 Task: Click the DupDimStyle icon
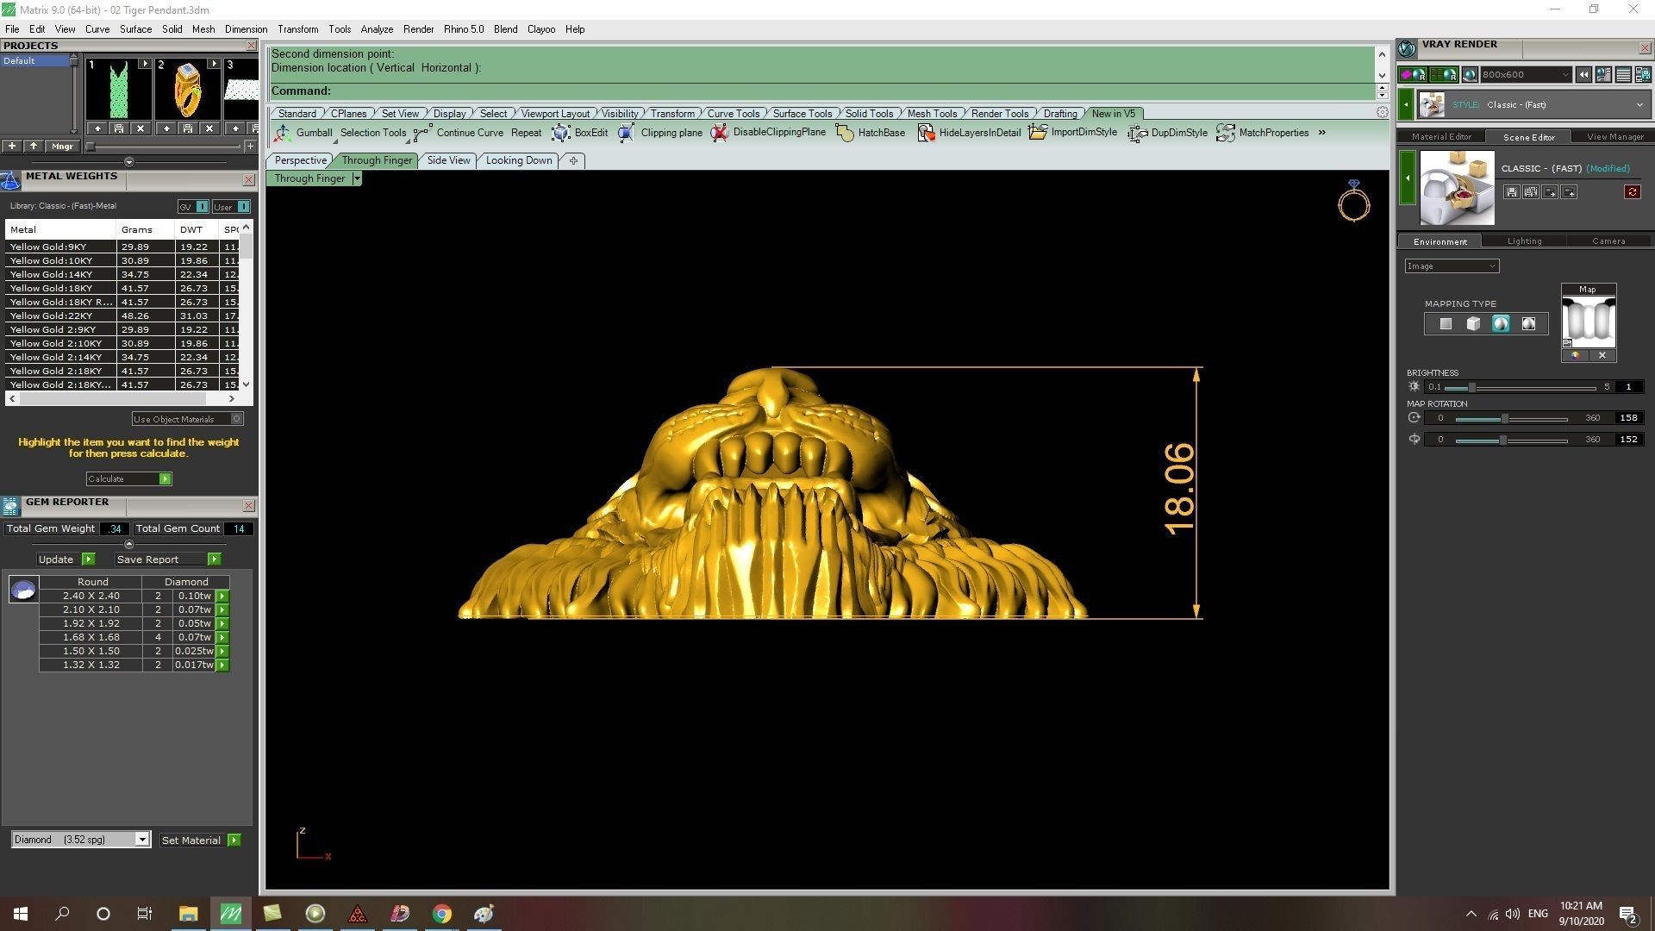click(x=1138, y=133)
